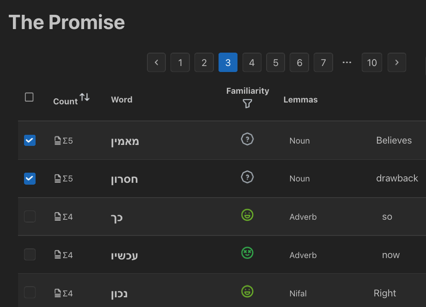Open page 4 in pagination

tap(252, 62)
